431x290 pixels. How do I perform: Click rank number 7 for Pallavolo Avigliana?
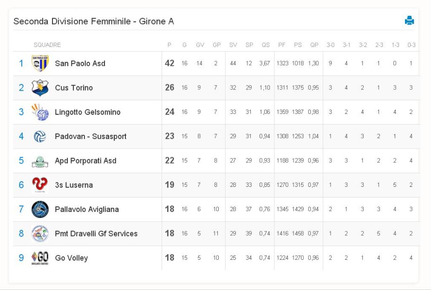point(21,209)
